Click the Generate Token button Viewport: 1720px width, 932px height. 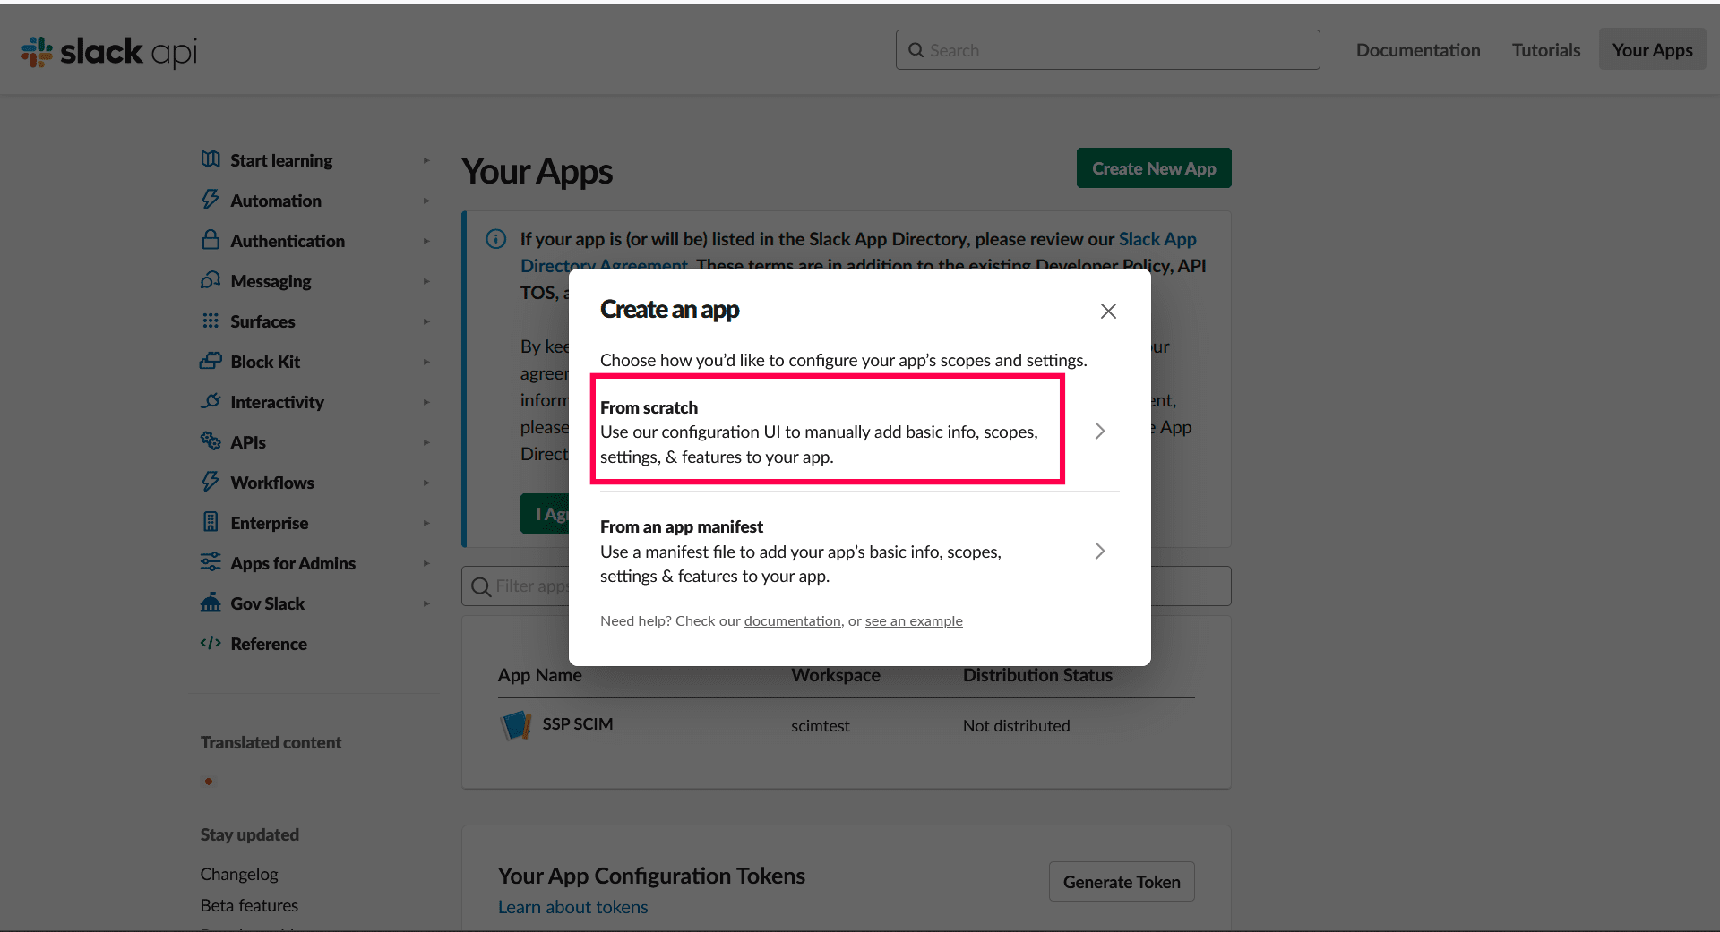pos(1122,882)
